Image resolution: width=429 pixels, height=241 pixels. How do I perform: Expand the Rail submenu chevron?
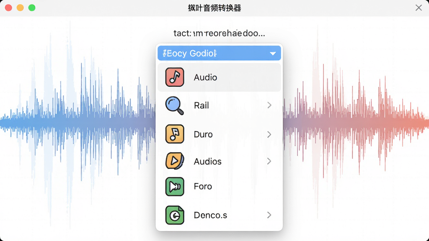(x=269, y=105)
